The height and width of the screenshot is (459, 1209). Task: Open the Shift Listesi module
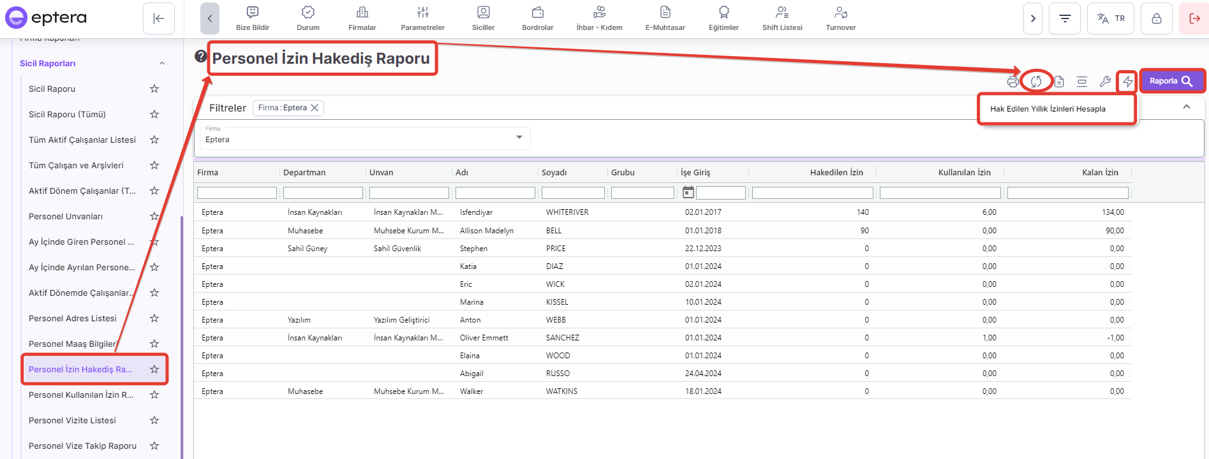coord(782,18)
